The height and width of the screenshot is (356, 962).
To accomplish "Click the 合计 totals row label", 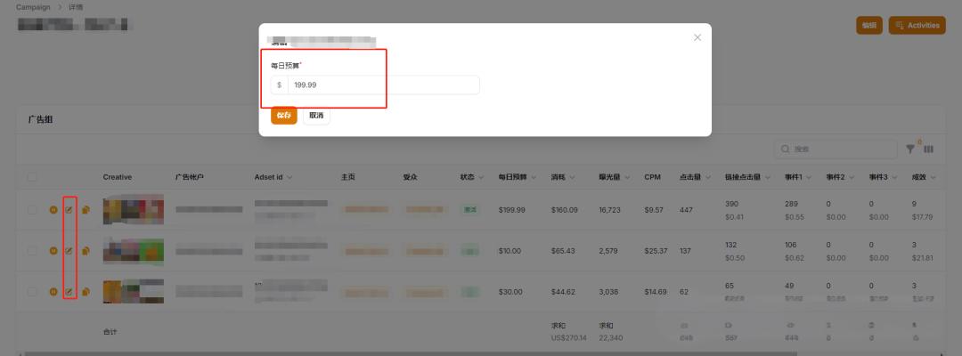I will coord(110,331).
